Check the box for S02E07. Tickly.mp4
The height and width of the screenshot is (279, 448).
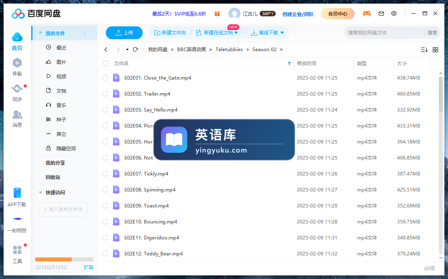[x=105, y=173]
